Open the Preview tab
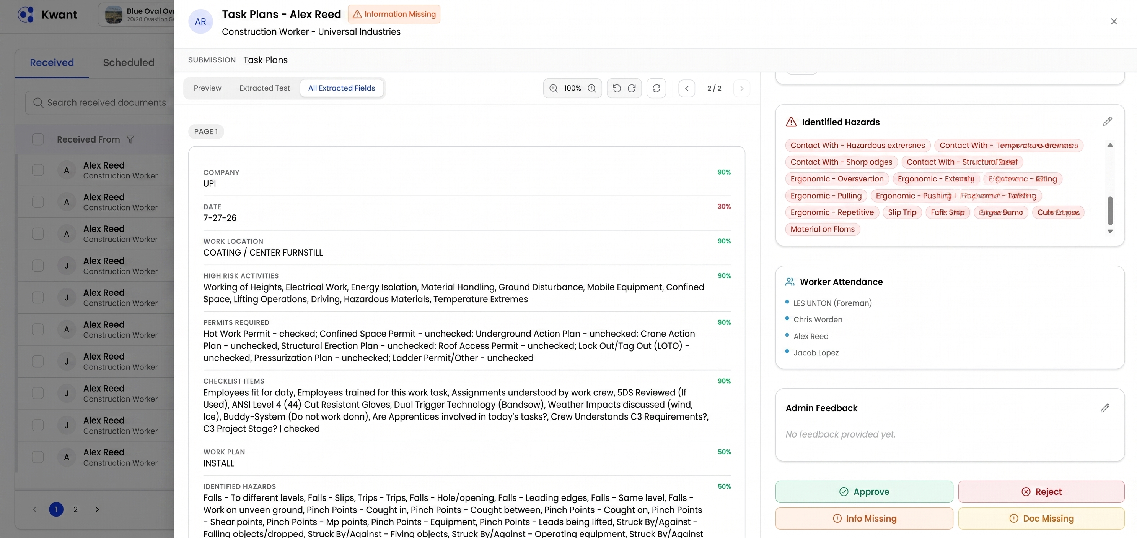Image resolution: width=1137 pixels, height=538 pixels. pos(207,88)
